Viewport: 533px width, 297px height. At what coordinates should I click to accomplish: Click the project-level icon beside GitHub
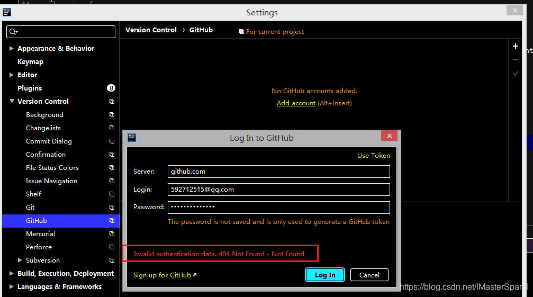[x=112, y=221]
